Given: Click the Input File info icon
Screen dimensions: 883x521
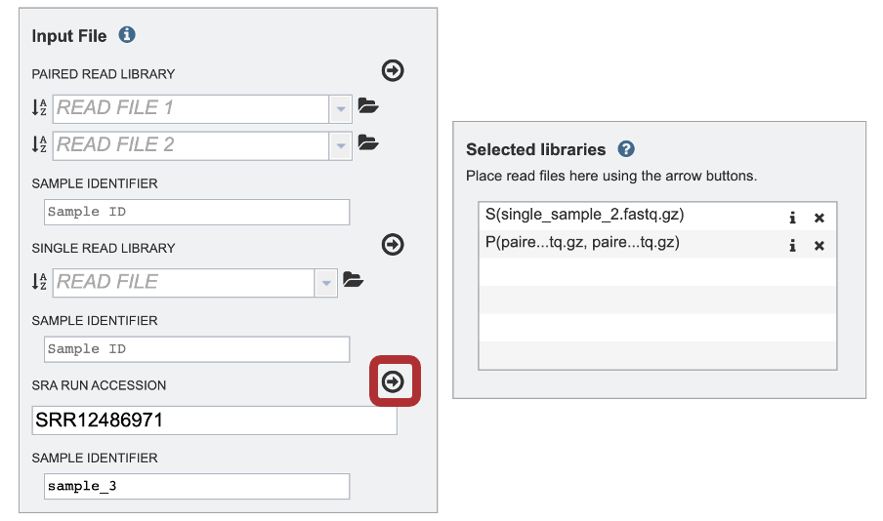Looking at the screenshot, I should [x=127, y=35].
